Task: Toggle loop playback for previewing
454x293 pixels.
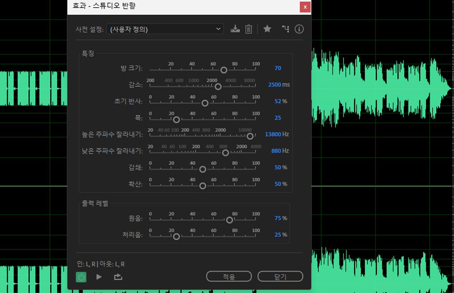Action: pos(118,277)
